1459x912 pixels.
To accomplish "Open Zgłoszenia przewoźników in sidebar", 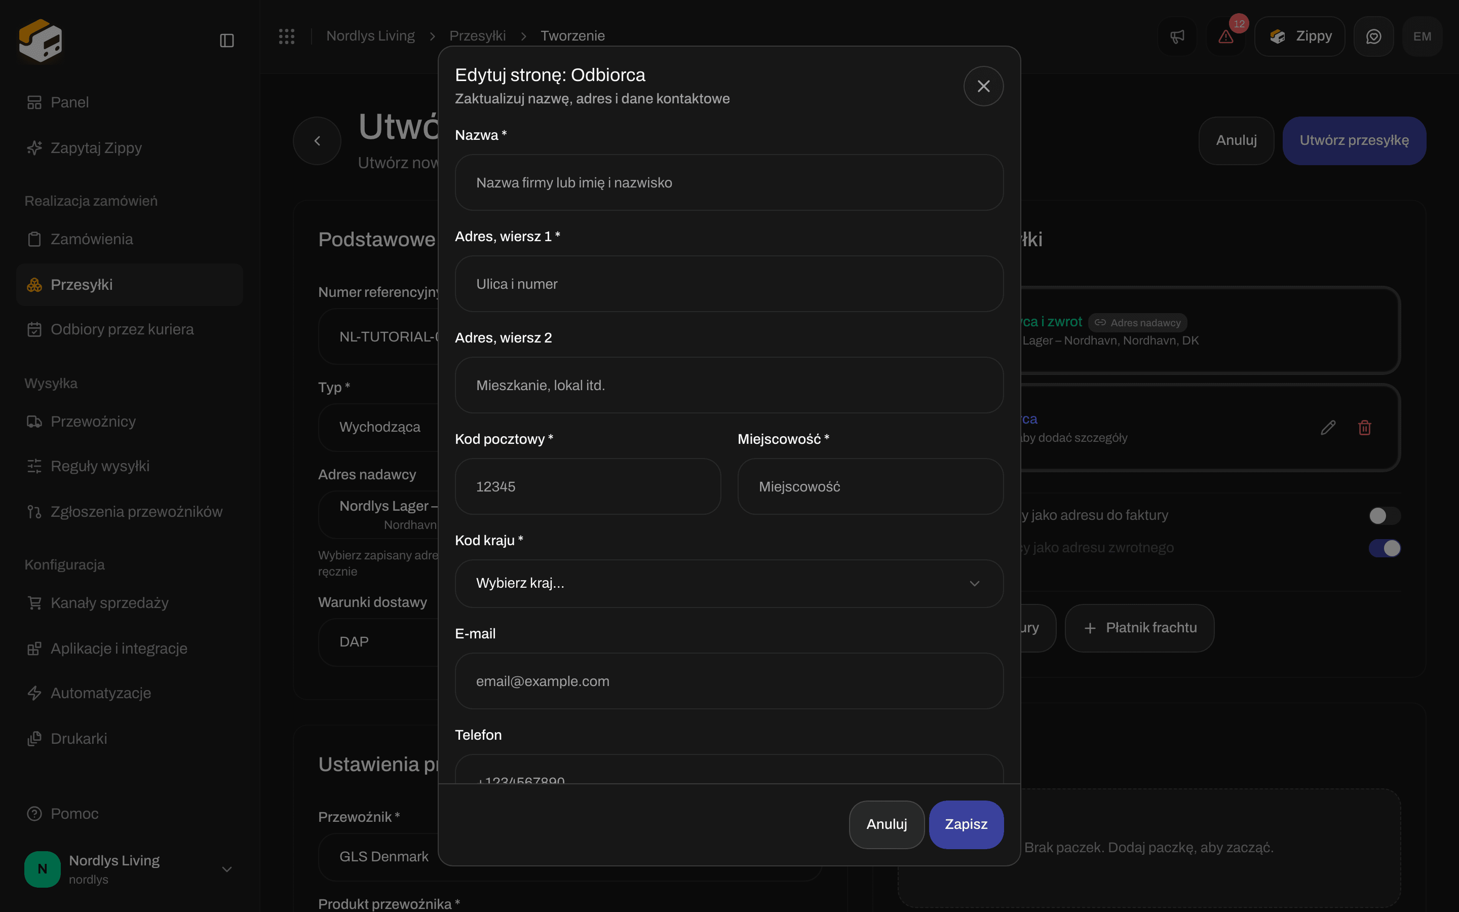I will tap(130, 512).
